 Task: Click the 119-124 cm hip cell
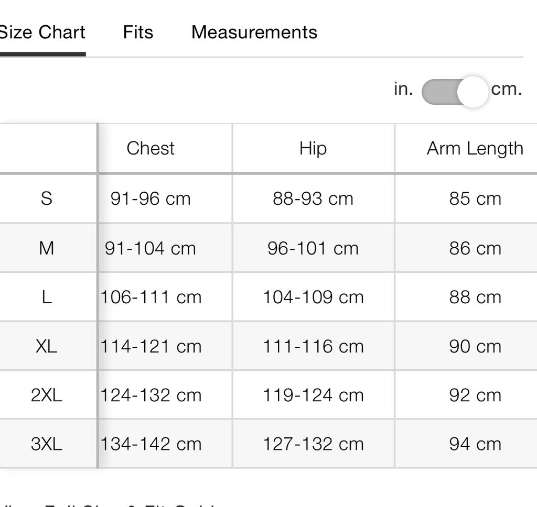point(313,395)
